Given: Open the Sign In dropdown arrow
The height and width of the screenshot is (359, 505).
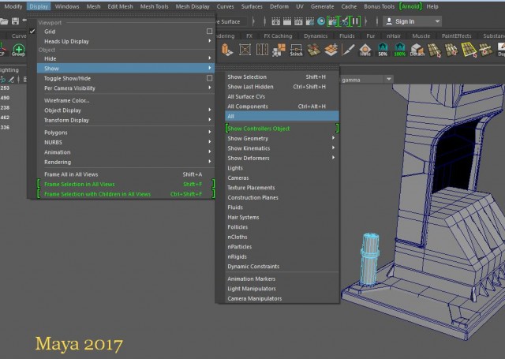Looking at the screenshot, I should [437, 21].
